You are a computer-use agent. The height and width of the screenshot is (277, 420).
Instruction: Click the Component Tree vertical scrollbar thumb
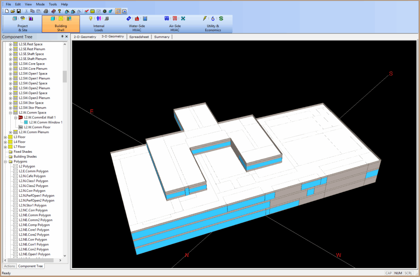[x=65, y=76]
